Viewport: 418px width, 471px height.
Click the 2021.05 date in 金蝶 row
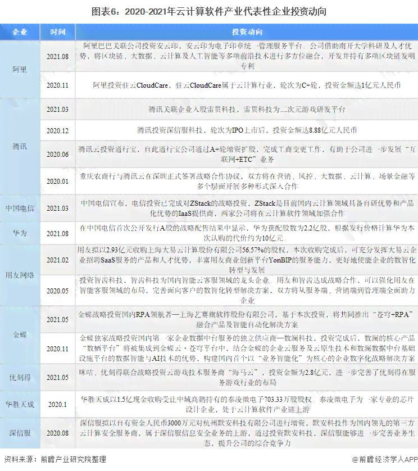coord(58,320)
